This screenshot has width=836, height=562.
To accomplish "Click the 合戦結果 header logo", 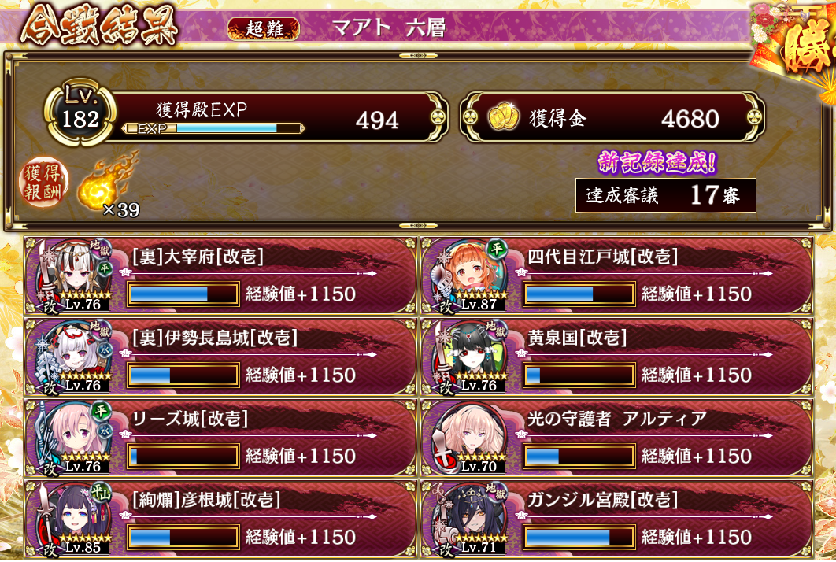I will [99, 26].
